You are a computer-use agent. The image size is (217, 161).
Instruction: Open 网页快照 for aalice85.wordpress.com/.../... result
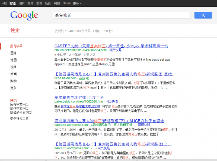tap(104, 148)
